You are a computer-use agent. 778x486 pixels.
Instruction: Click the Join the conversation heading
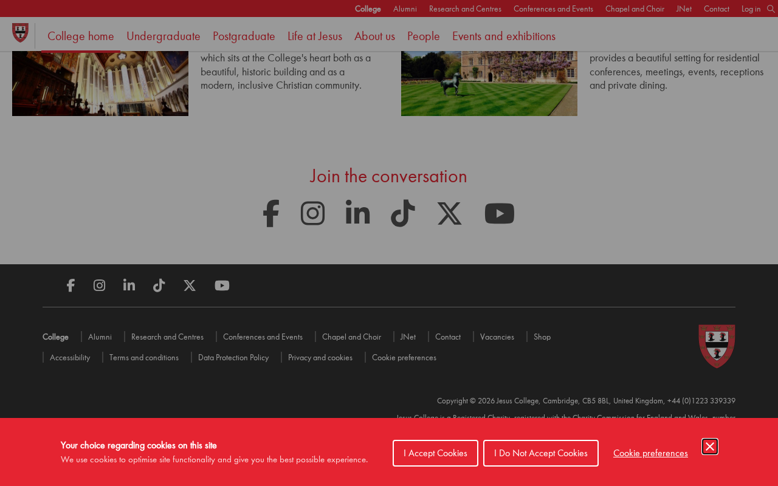click(x=388, y=176)
